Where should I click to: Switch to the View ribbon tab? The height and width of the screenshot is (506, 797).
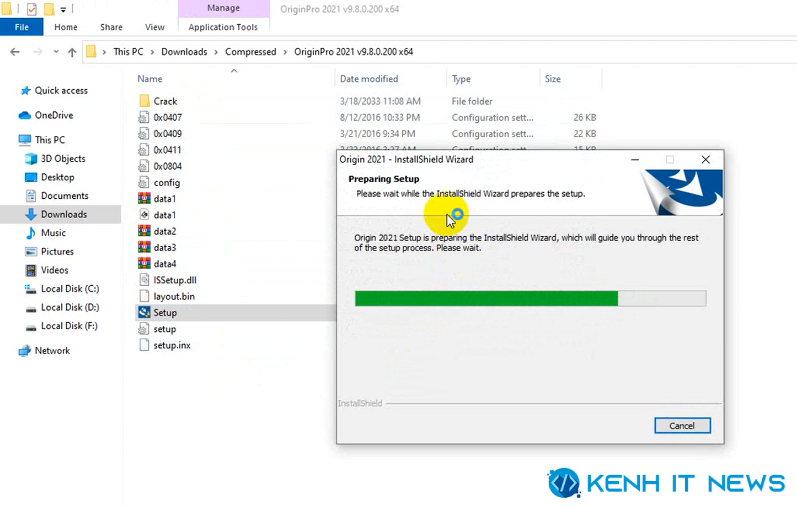point(154,27)
